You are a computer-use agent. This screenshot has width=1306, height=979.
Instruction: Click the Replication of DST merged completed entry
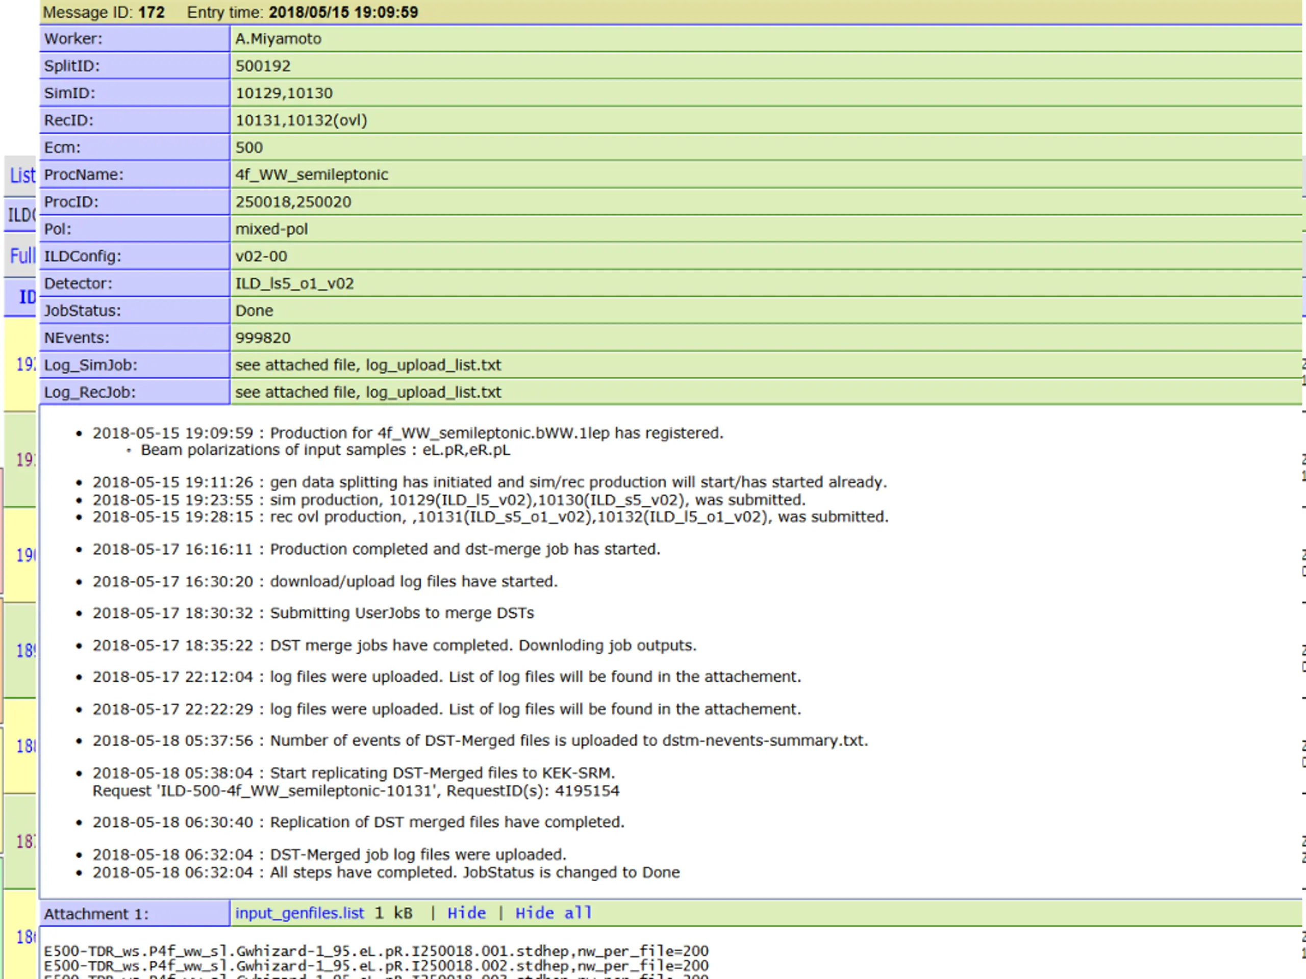pos(358,822)
